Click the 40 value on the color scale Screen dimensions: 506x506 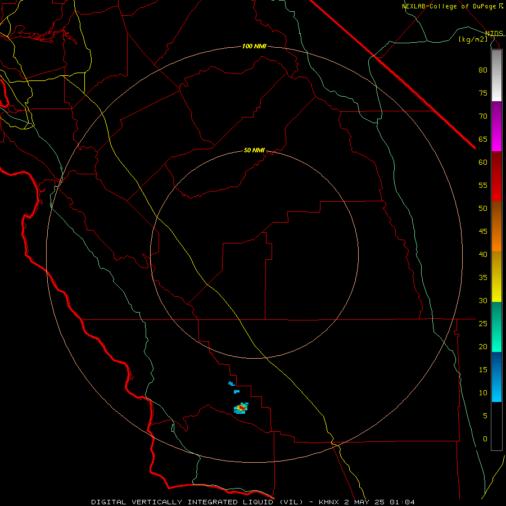click(x=483, y=255)
